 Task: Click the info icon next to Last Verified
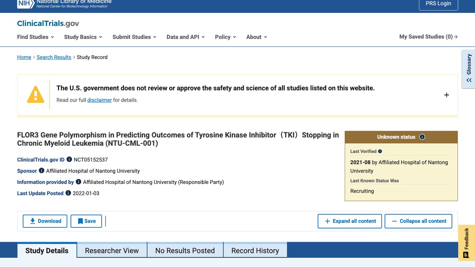pyautogui.click(x=380, y=151)
